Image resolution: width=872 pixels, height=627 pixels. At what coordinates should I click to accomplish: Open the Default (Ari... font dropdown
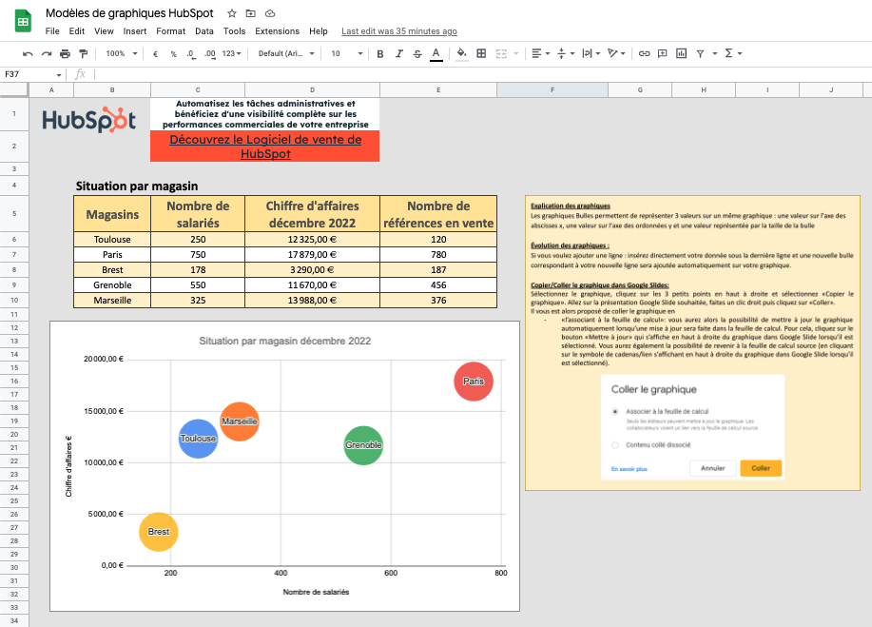286,54
